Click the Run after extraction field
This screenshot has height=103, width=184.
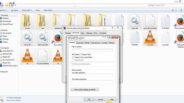coord(93,75)
